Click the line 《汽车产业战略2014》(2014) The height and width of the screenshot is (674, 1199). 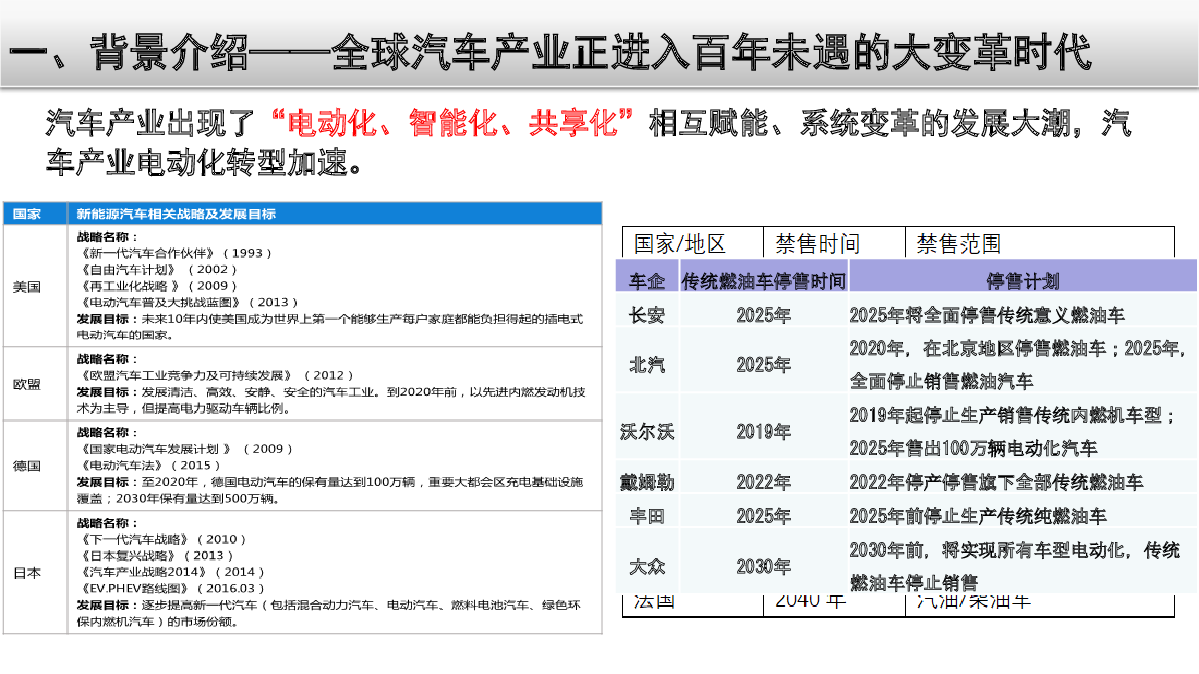point(172,572)
